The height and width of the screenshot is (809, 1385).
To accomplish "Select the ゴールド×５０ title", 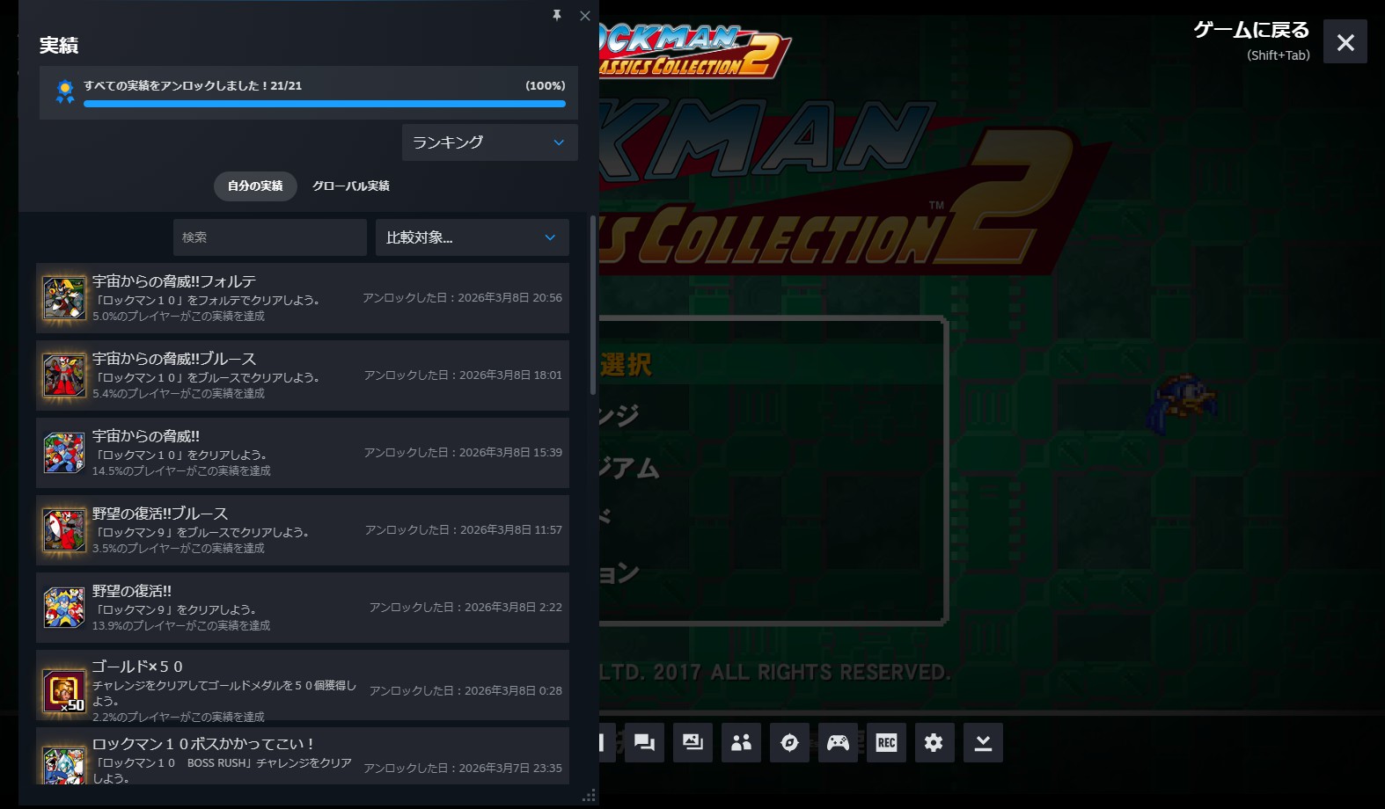I will (137, 667).
